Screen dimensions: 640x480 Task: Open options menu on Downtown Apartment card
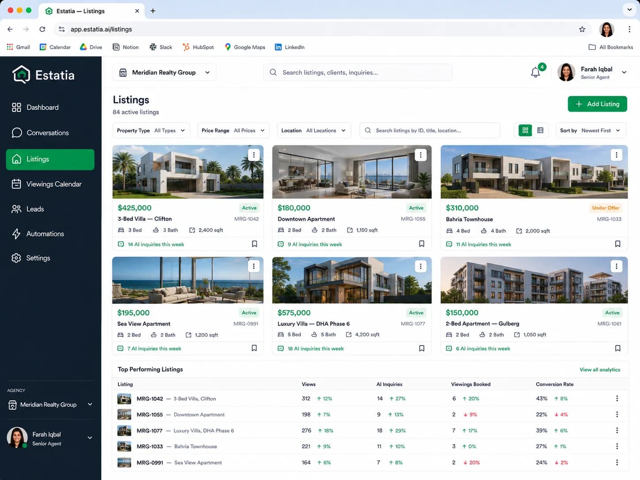pyautogui.click(x=420, y=155)
